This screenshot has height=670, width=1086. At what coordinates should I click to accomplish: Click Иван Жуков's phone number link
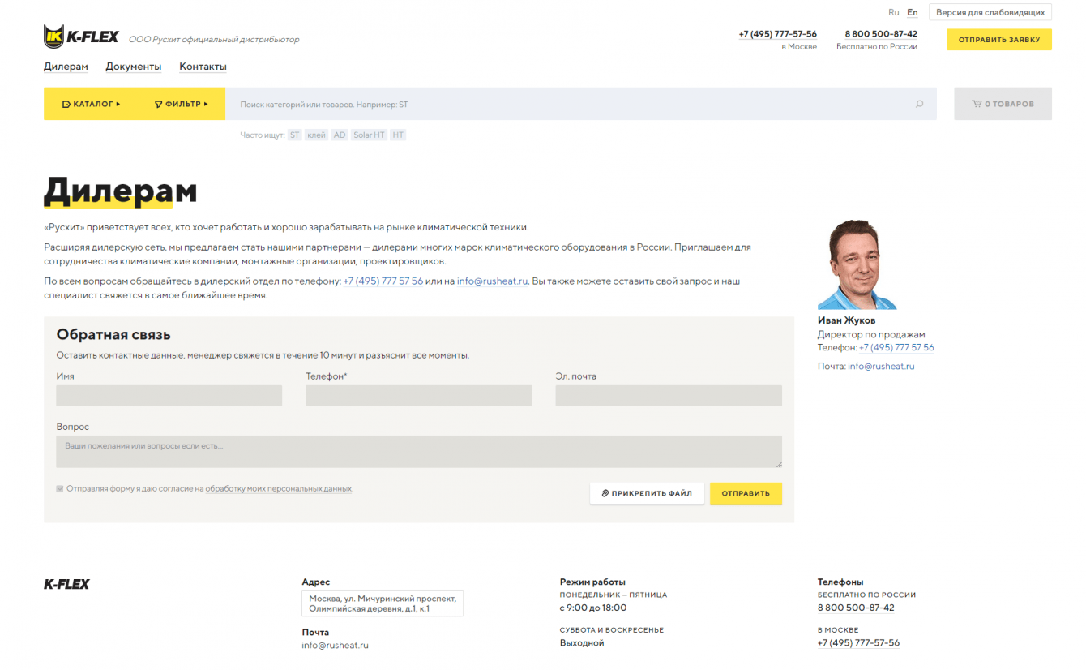896,348
